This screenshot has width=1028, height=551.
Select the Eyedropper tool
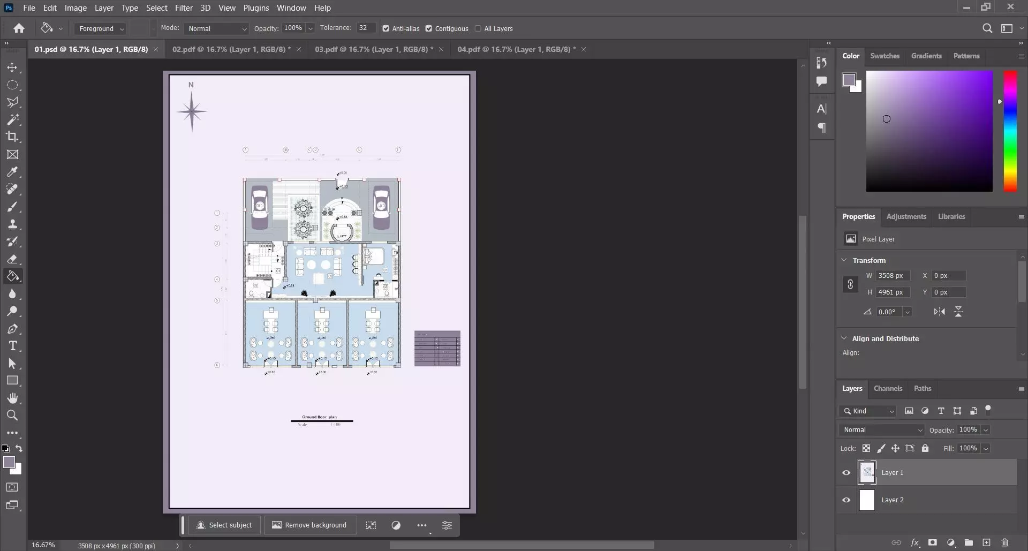pyautogui.click(x=12, y=172)
